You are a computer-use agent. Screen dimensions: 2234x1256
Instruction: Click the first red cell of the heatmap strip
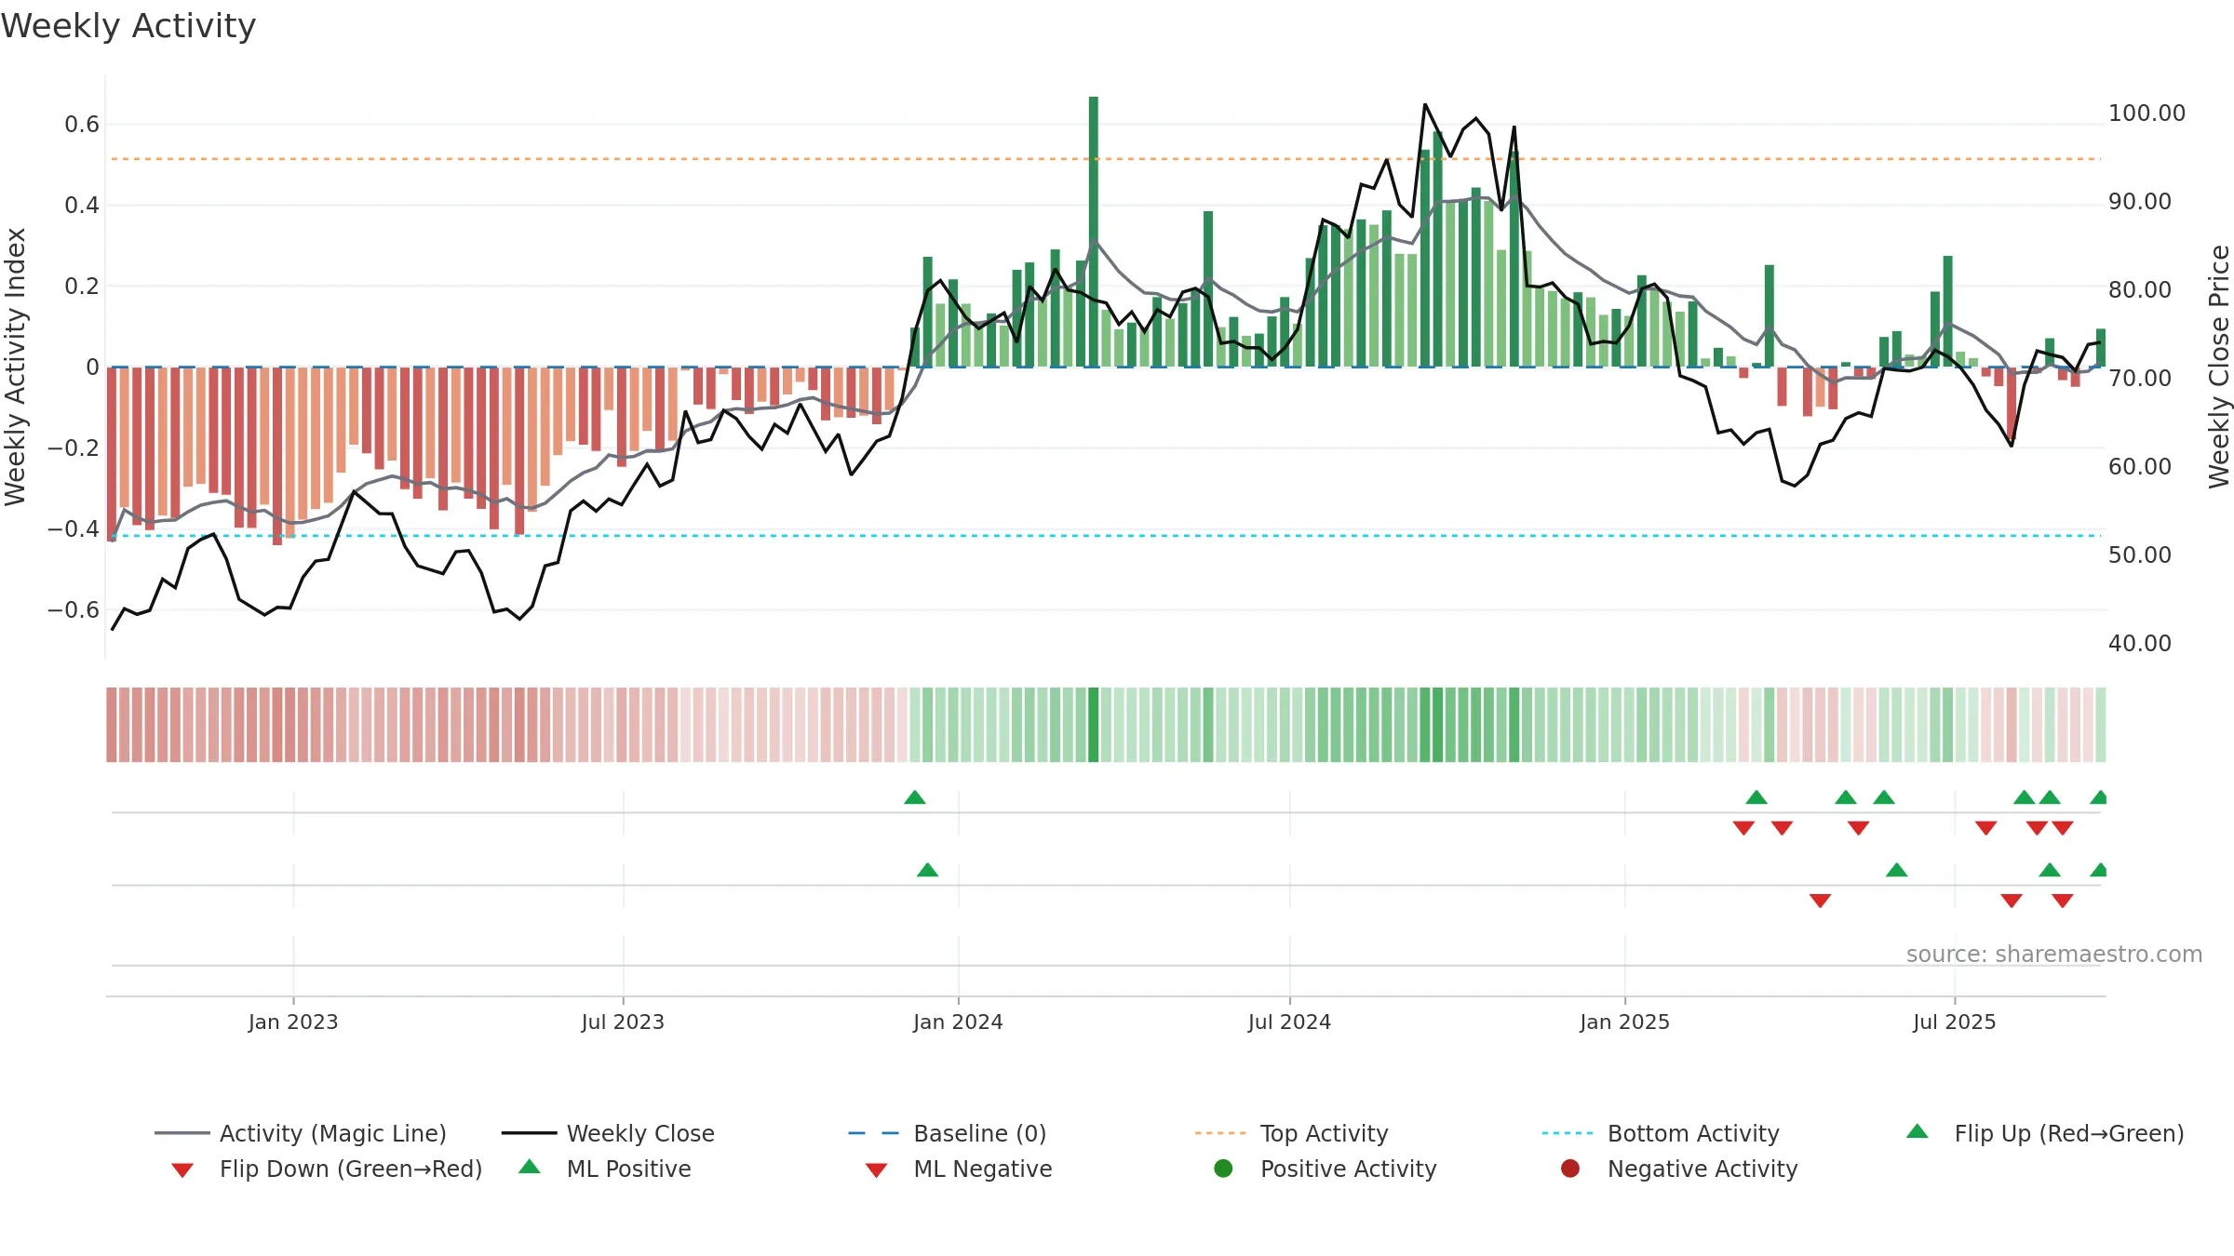pyautogui.click(x=112, y=725)
